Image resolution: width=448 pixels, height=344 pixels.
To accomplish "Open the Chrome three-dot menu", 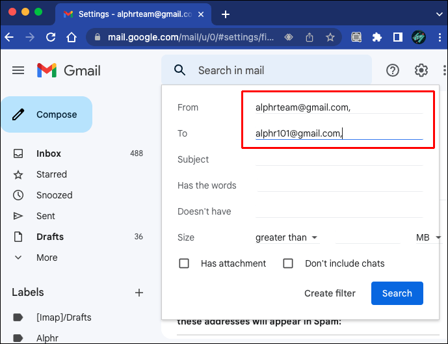I will click(440, 37).
